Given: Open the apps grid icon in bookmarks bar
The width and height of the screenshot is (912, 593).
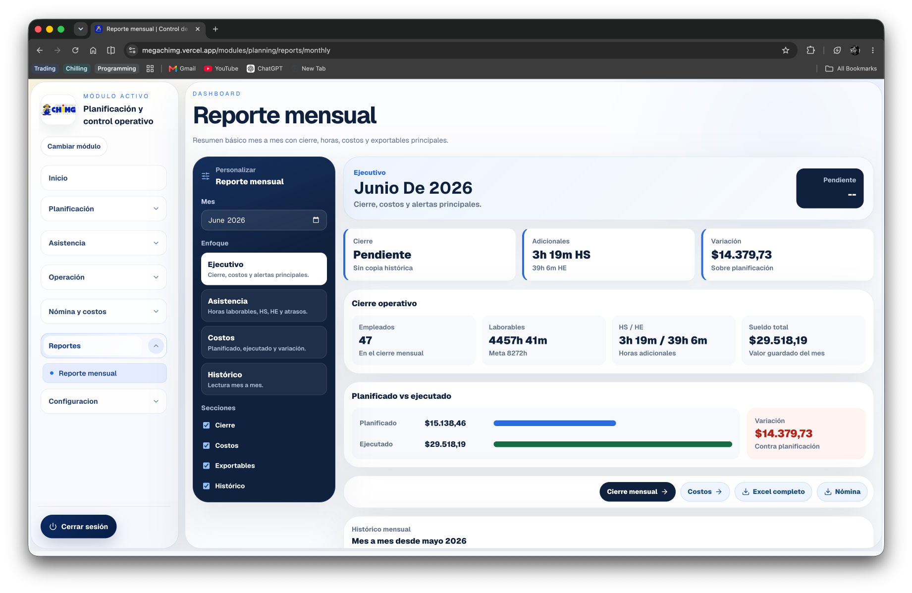Looking at the screenshot, I should [x=150, y=68].
